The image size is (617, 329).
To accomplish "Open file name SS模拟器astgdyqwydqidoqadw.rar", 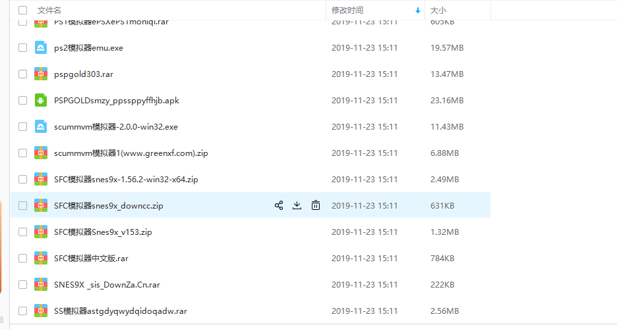I will (121, 311).
